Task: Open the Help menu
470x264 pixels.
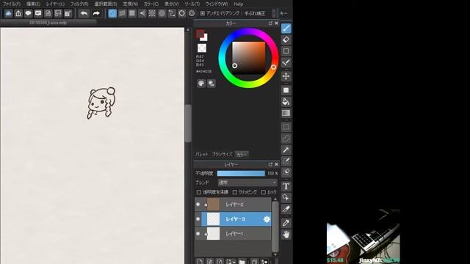Action: [238, 4]
